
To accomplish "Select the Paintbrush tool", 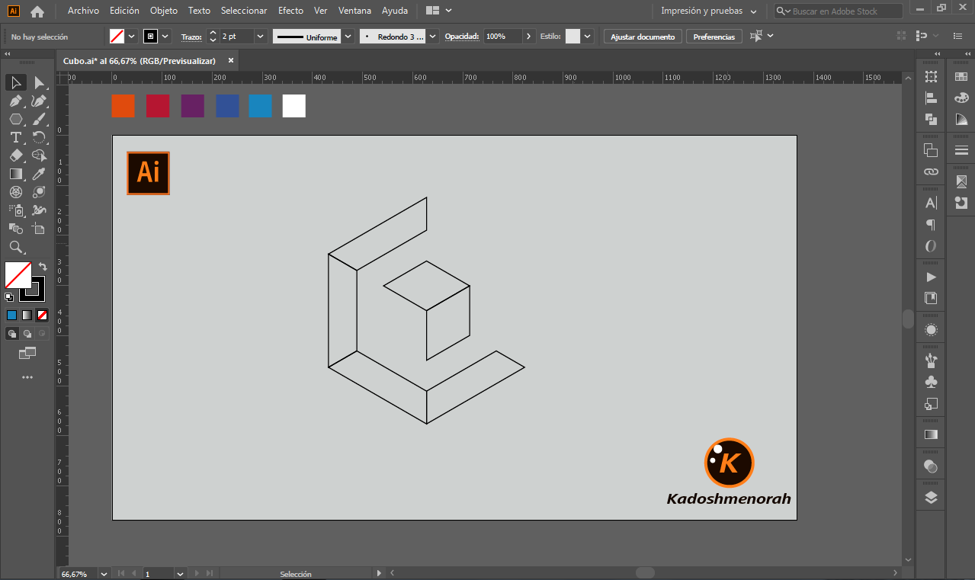I will (39, 119).
